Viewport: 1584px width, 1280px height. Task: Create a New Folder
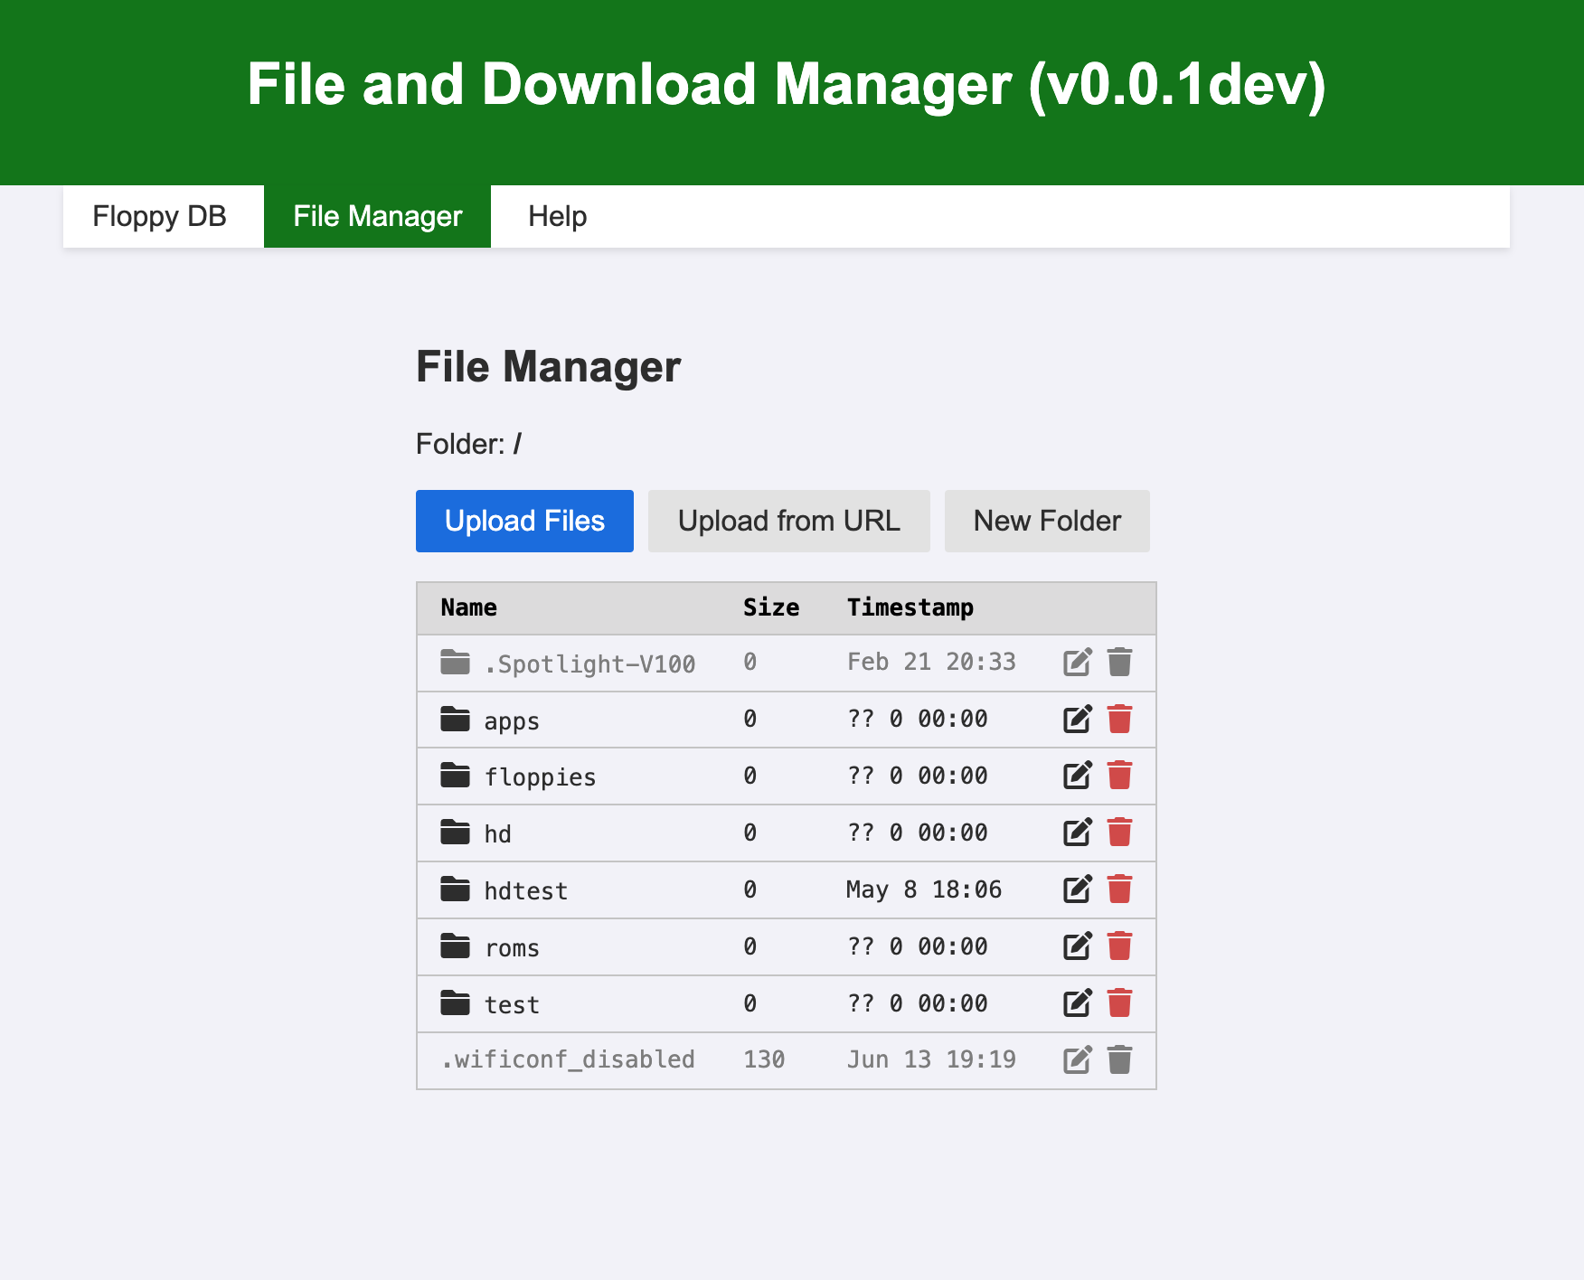click(x=1047, y=521)
